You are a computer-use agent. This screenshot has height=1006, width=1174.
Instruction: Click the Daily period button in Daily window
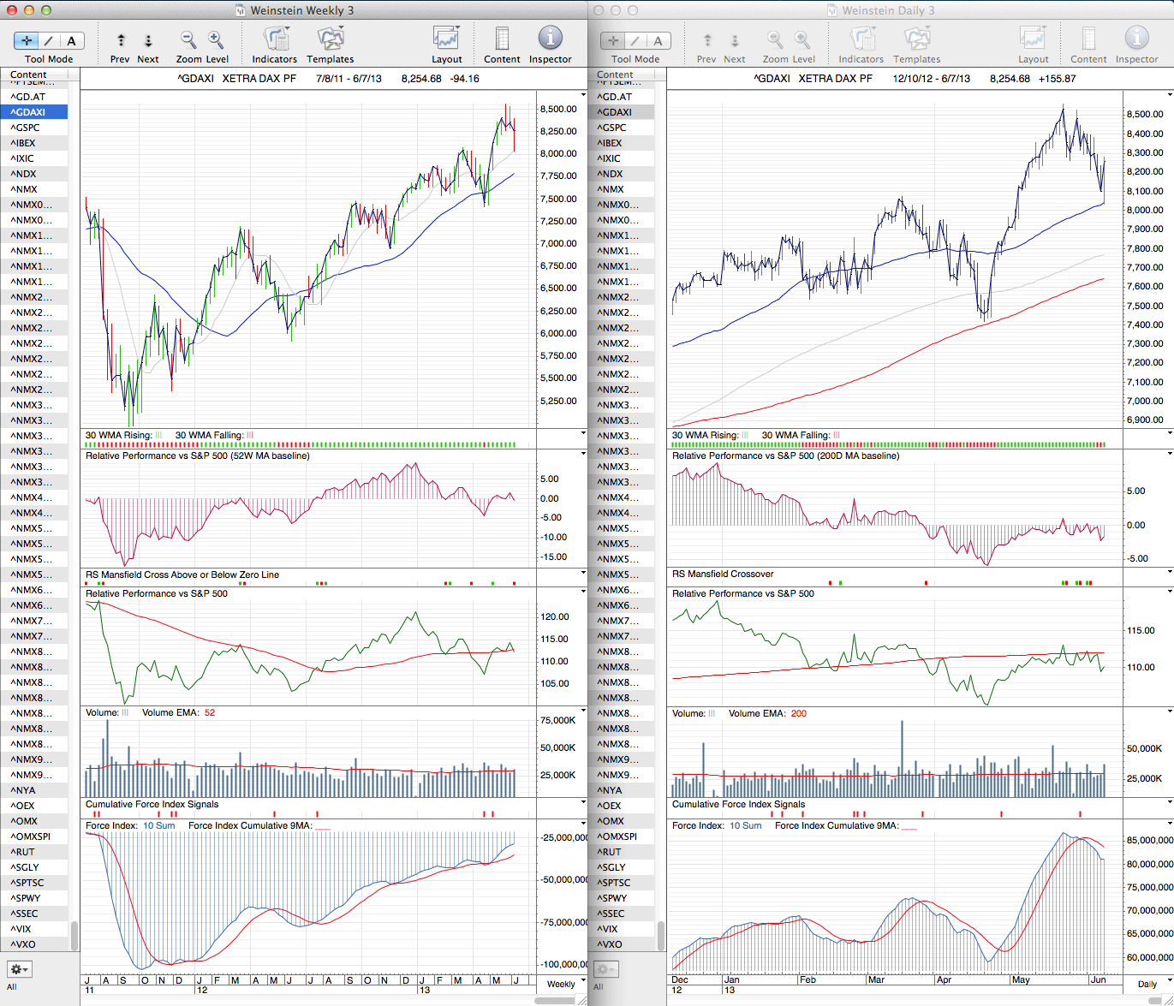[1147, 984]
